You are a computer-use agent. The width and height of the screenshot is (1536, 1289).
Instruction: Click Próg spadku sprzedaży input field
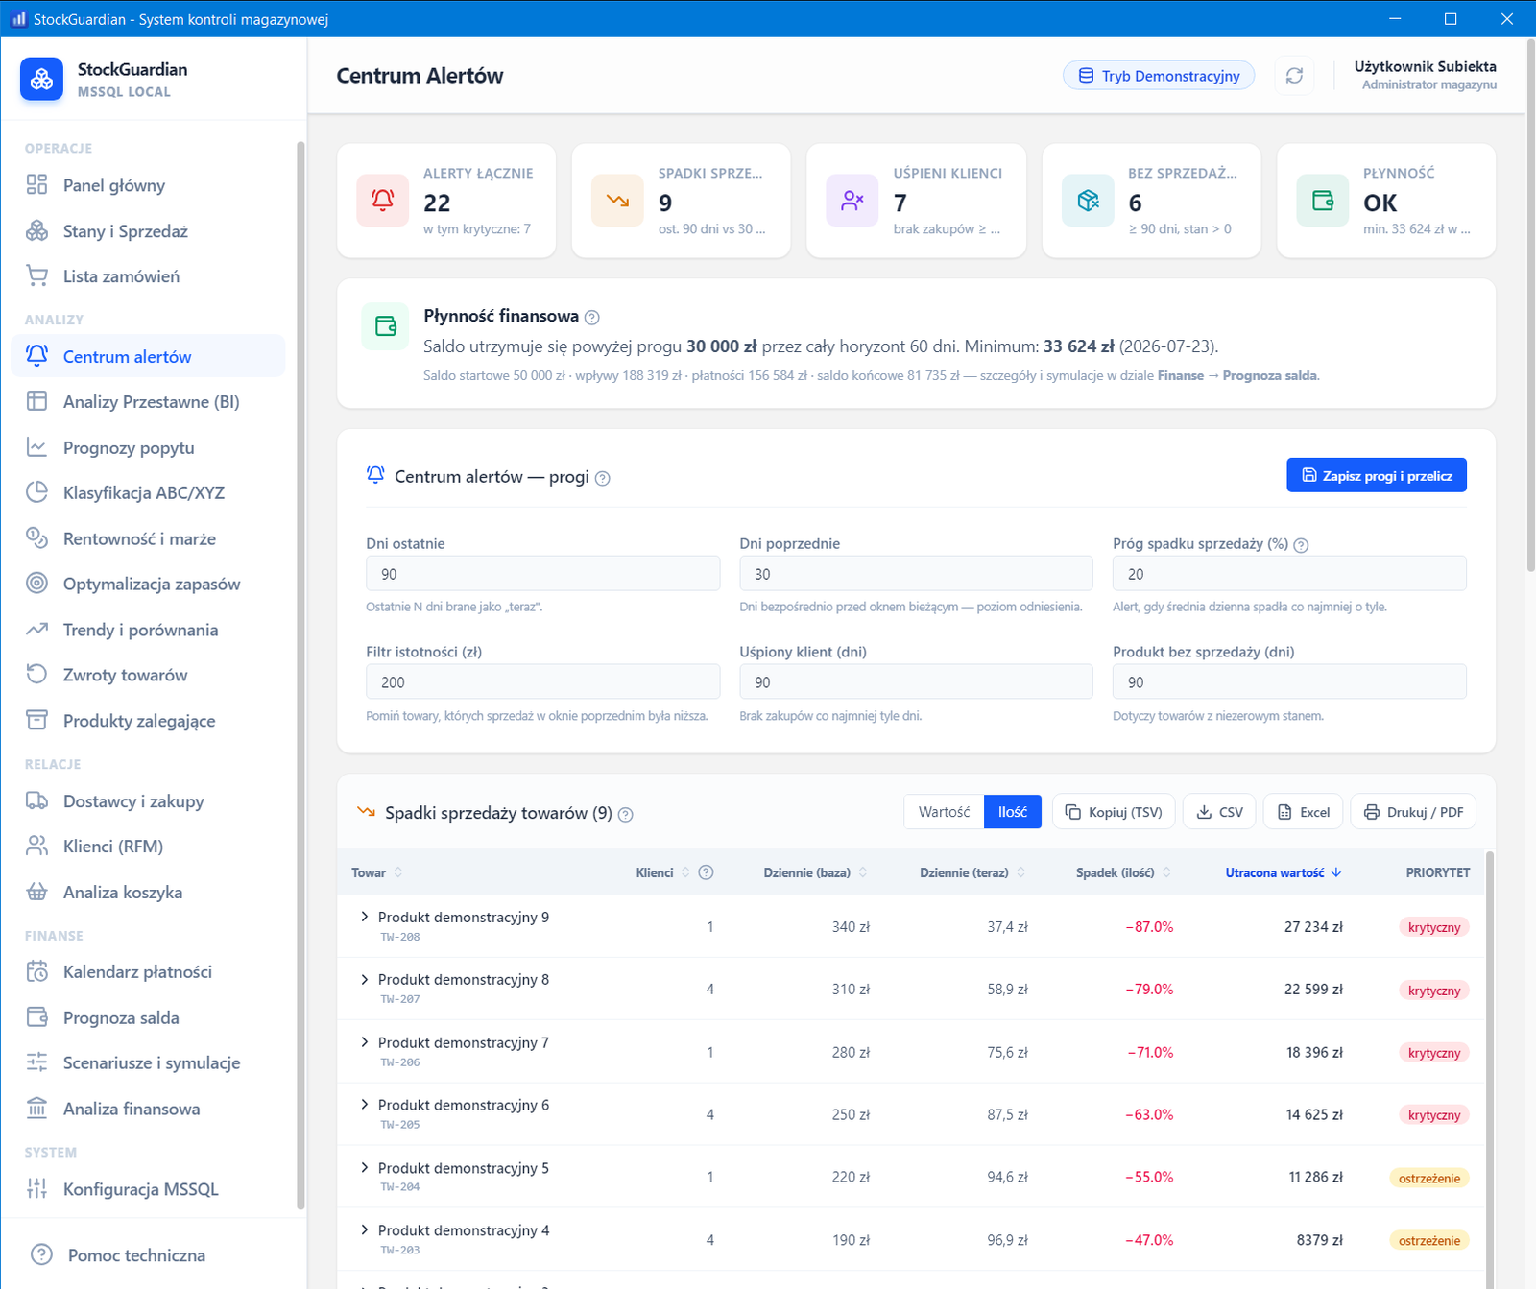1289,574
